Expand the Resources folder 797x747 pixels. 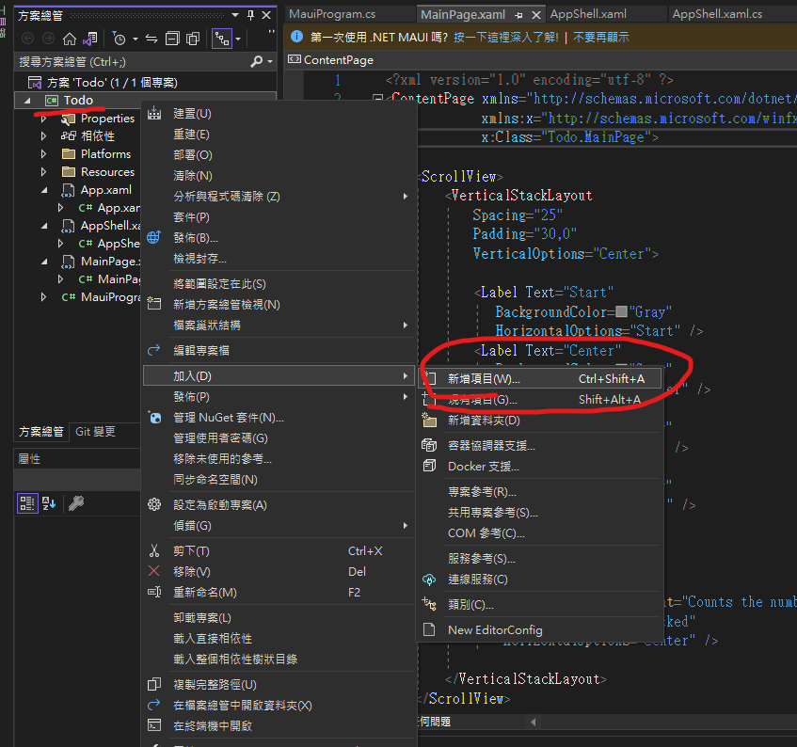pyautogui.click(x=43, y=172)
